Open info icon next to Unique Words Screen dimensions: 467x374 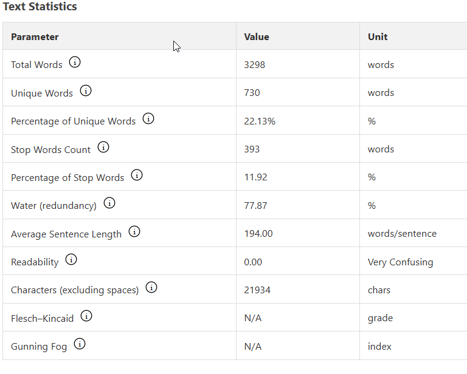(86, 90)
